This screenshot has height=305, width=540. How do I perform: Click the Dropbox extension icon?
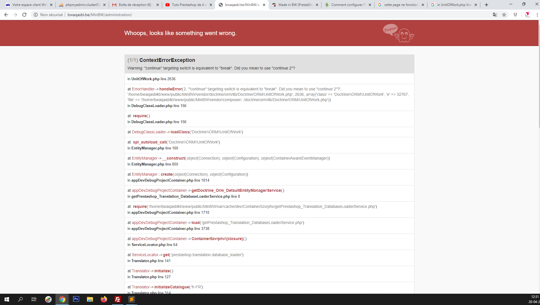point(515,15)
